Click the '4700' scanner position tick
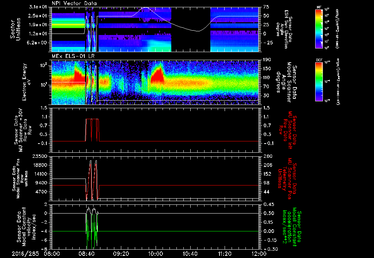The width and height of the screenshot is (374, 258). [41, 192]
